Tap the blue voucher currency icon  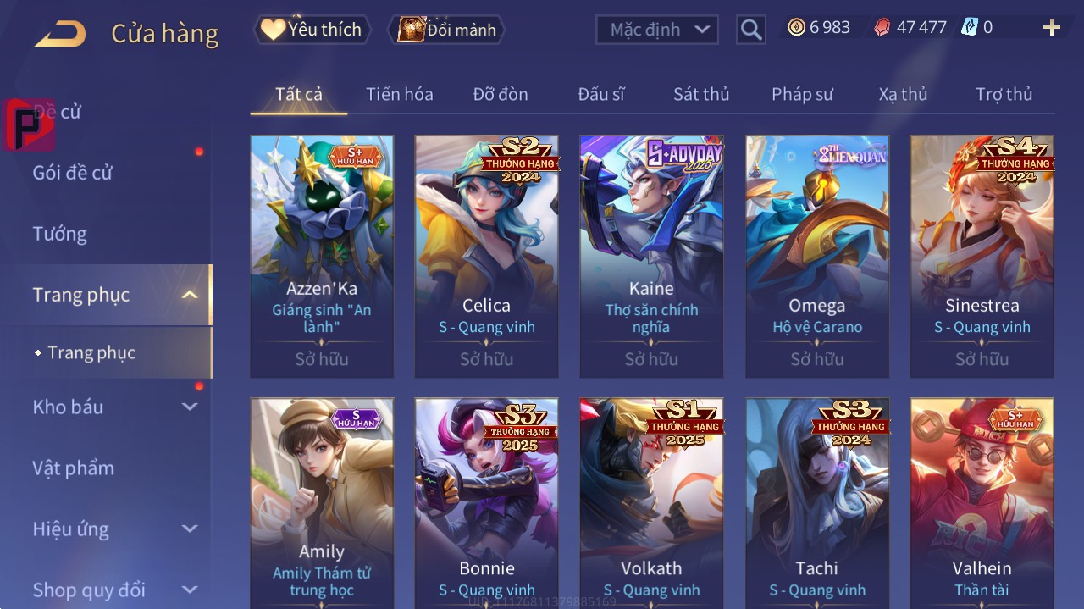(970, 27)
